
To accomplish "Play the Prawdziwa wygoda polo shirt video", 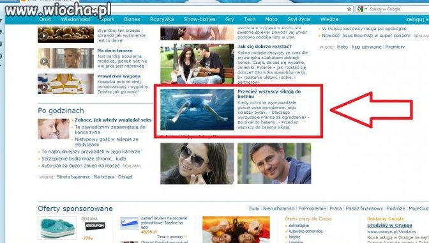I will pyautogui.click(x=66, y=84).
